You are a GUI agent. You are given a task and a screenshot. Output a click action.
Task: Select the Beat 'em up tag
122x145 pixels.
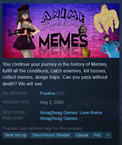16,135
